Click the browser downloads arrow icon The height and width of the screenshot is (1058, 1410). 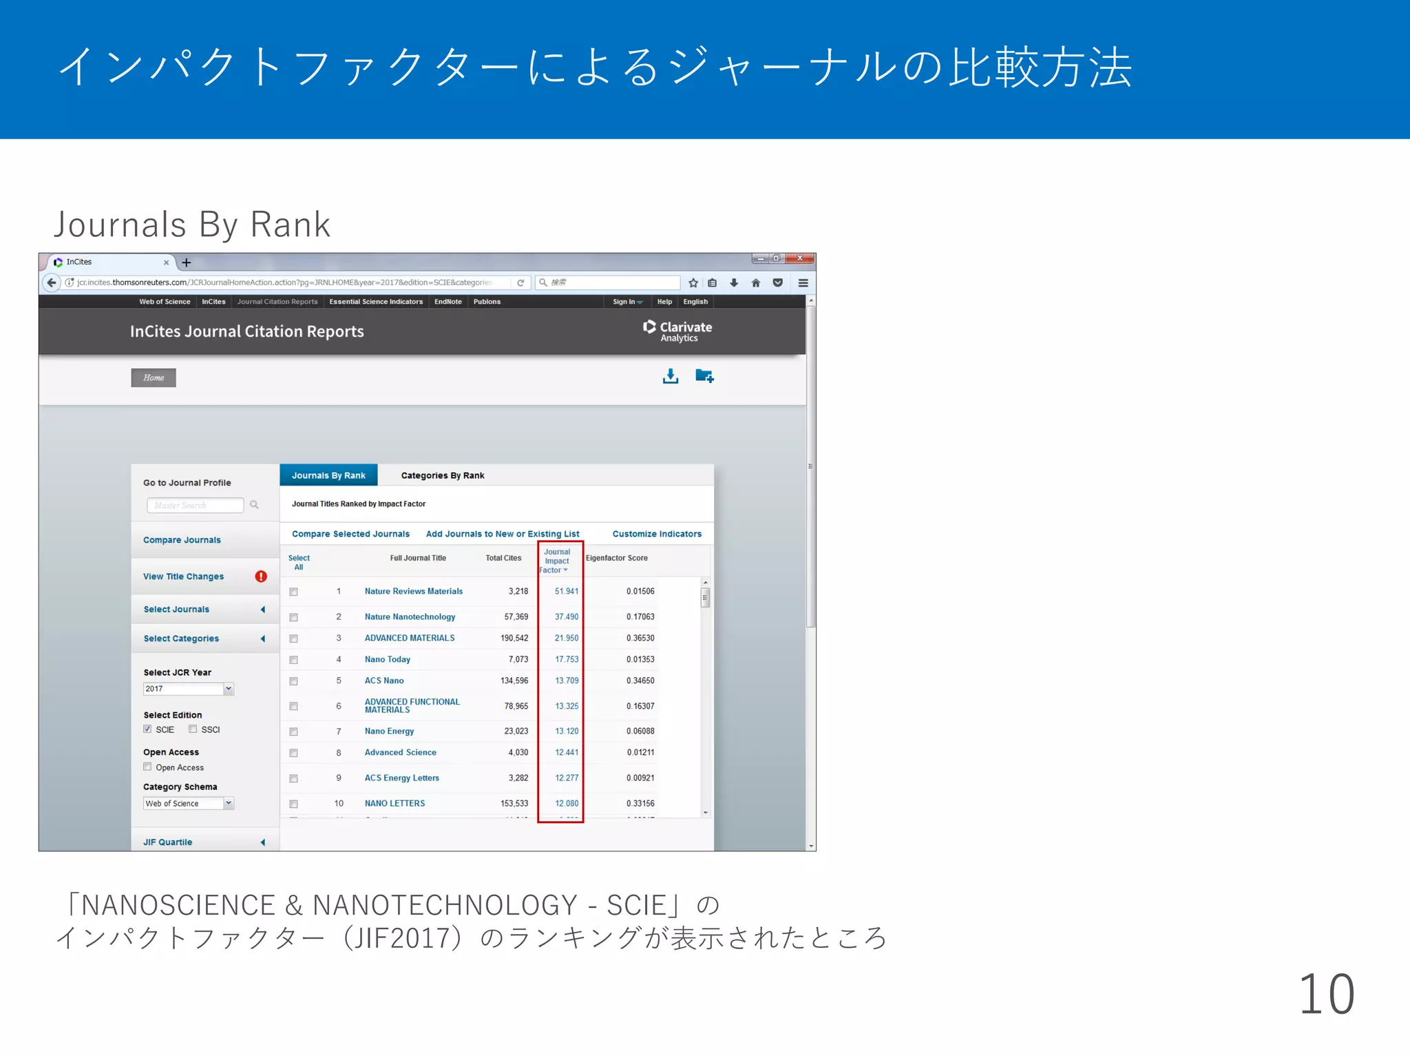pos(734,282)
